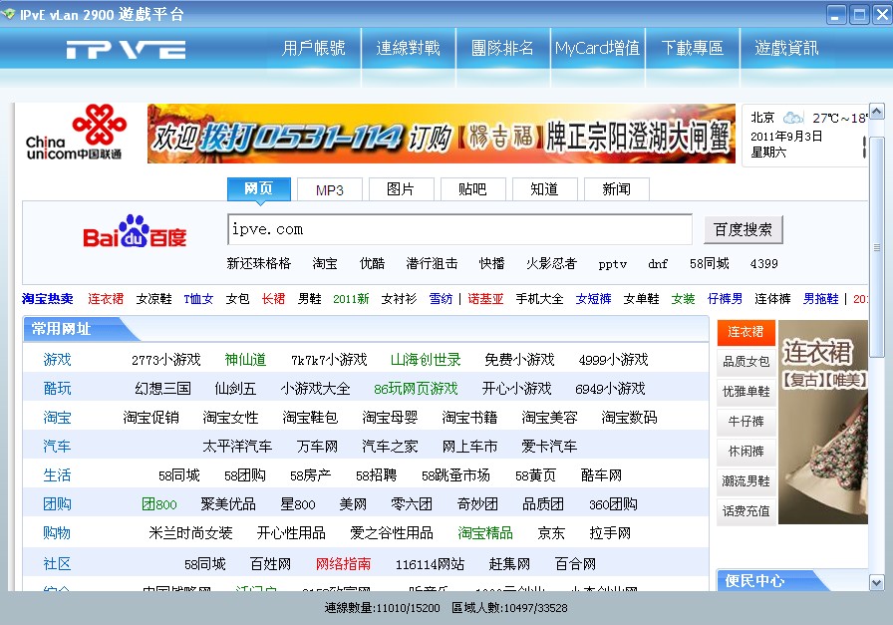Open the 火影忍者 hot search link

[x=551, y=264]
